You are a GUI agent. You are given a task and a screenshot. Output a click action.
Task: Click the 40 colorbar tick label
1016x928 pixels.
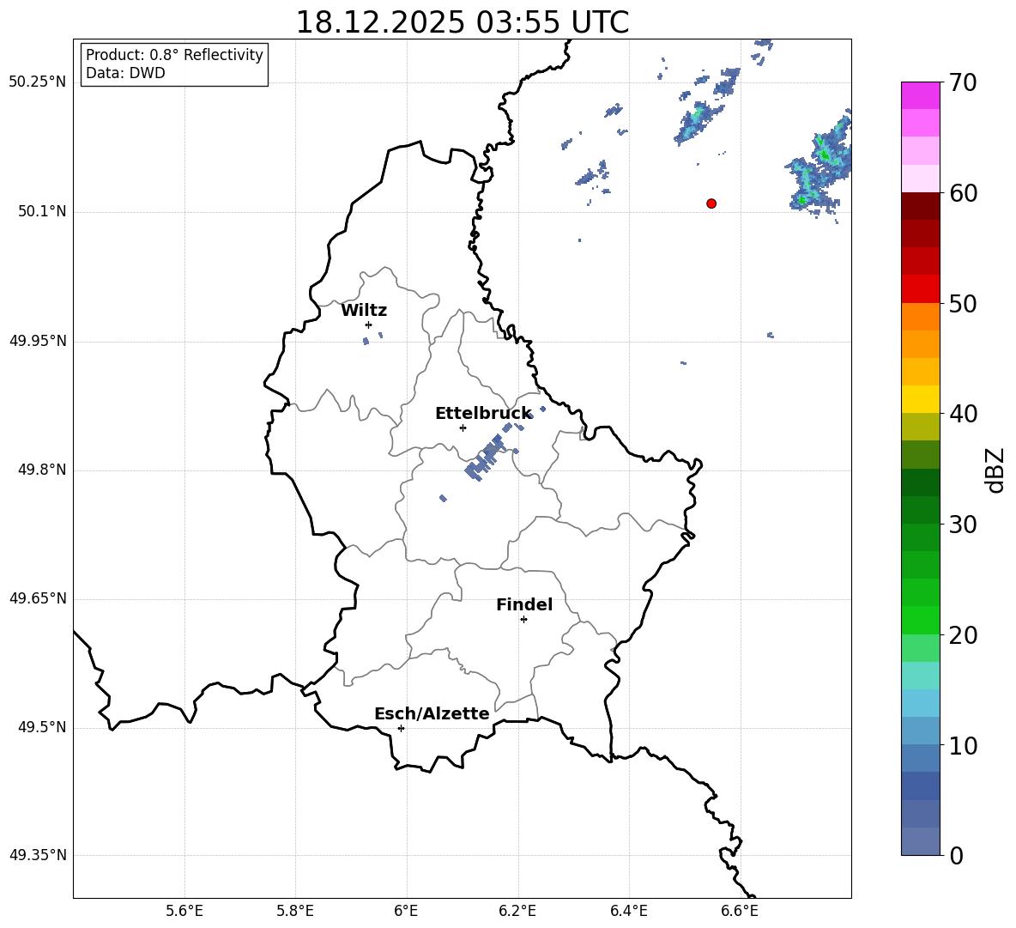(963, 414)
